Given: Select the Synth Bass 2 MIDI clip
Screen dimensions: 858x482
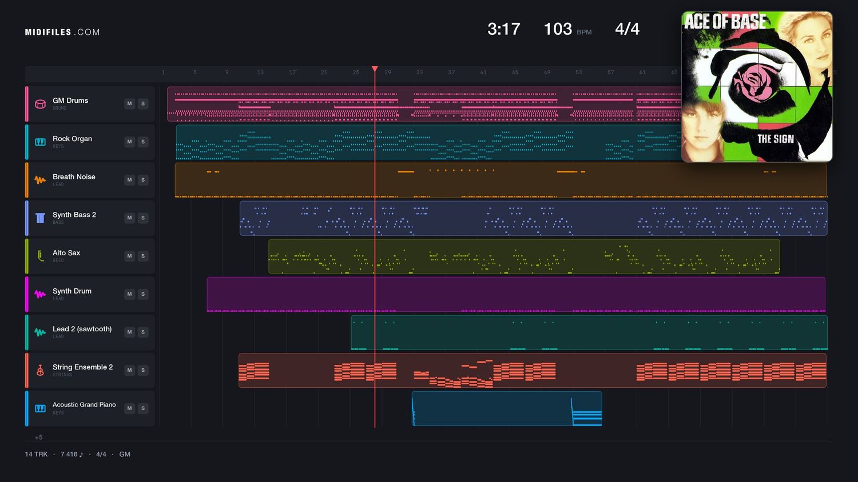Looking at the screenshot, I should 534,218.
